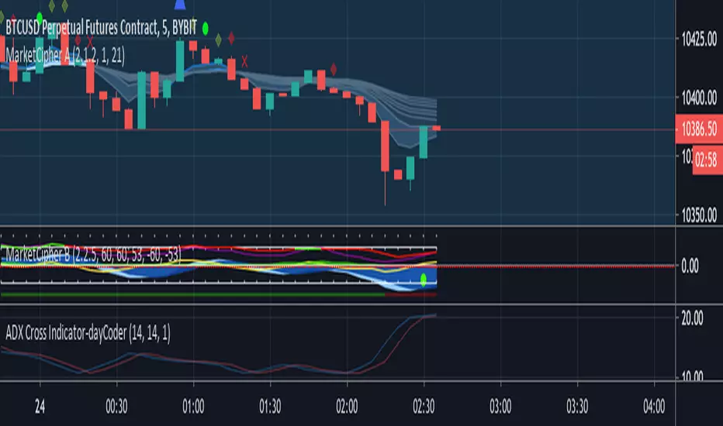
Task: Click the 04:00 time axis label
Action: coord(654,407)
